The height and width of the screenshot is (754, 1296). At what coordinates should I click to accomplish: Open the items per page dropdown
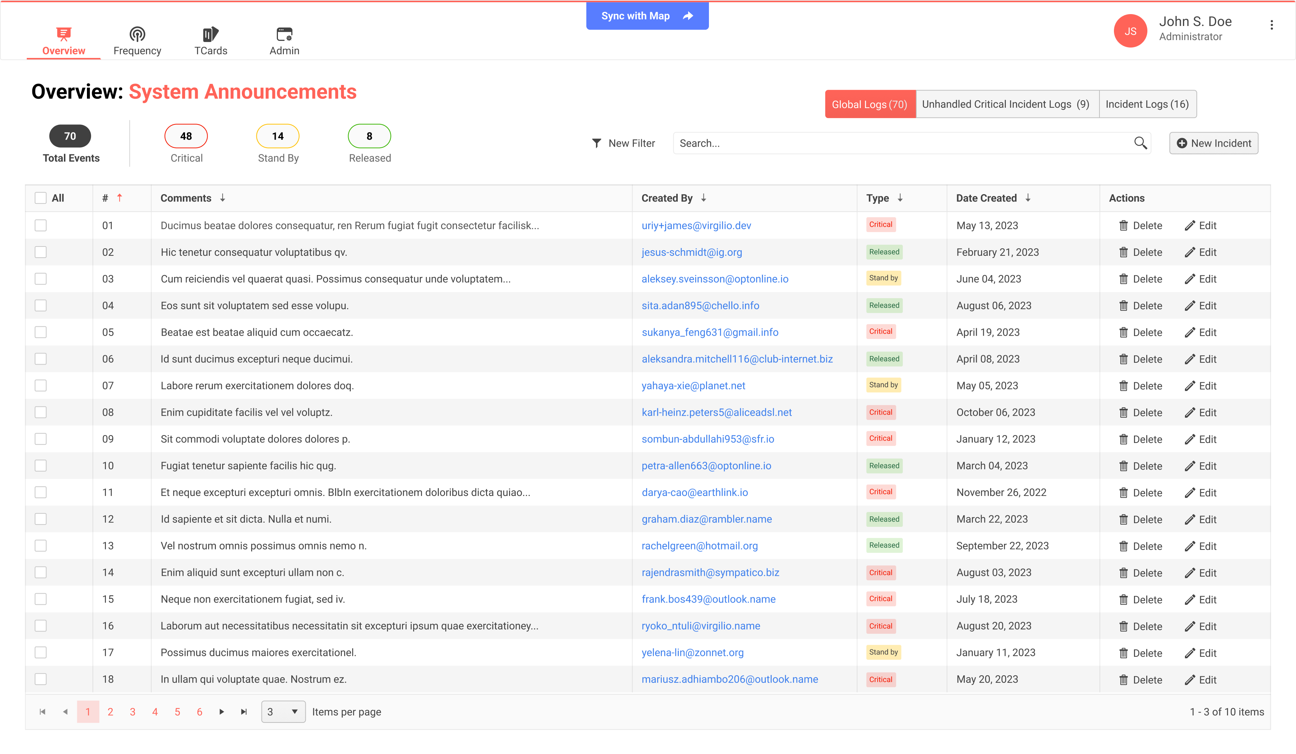click(x=283, y=712)
